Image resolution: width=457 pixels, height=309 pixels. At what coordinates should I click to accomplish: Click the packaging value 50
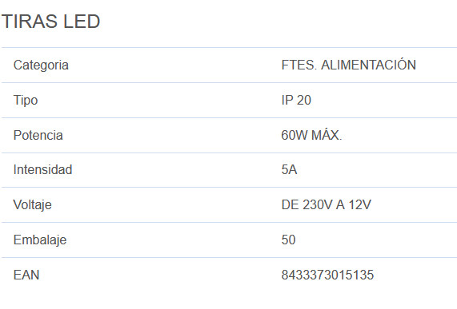289,240
